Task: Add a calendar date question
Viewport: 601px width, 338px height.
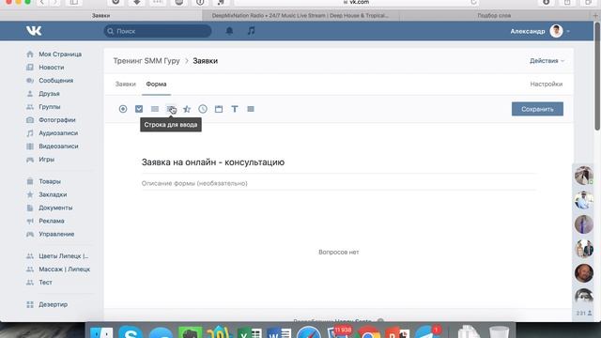Action: [x=219, y=109]
